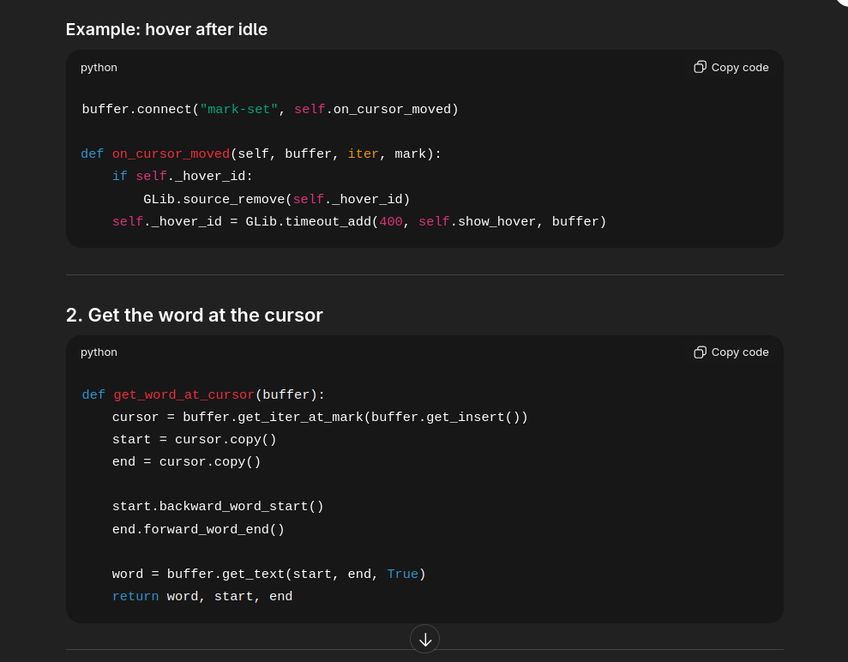
Task: Click python language label of first block
Action: click(99, 67)
